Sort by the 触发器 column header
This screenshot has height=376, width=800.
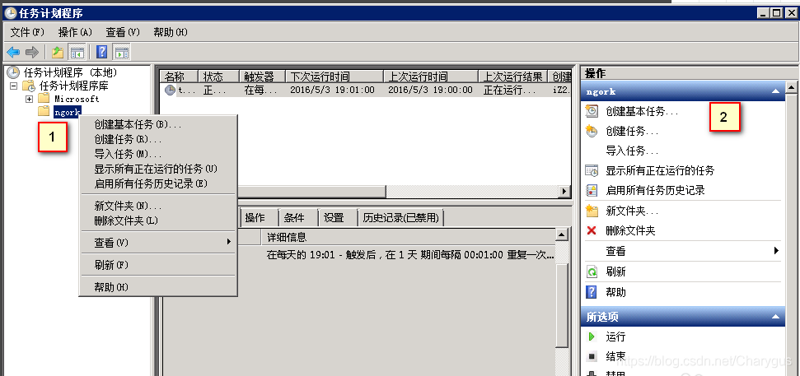click(x=262, y=77)
